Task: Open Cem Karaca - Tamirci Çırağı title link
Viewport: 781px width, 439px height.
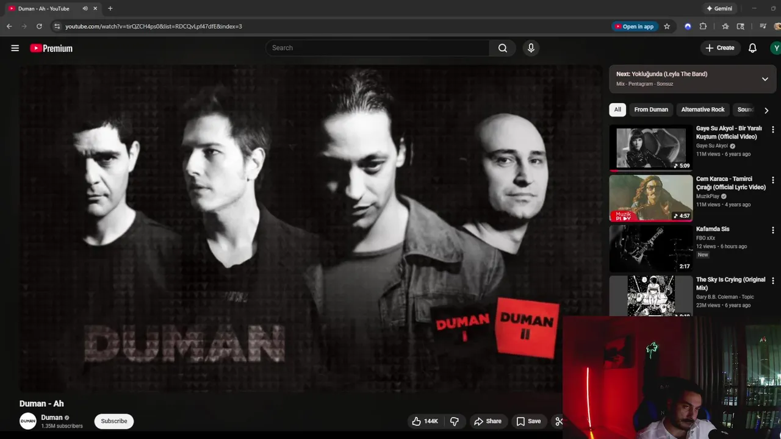Action: coord(731,183)
